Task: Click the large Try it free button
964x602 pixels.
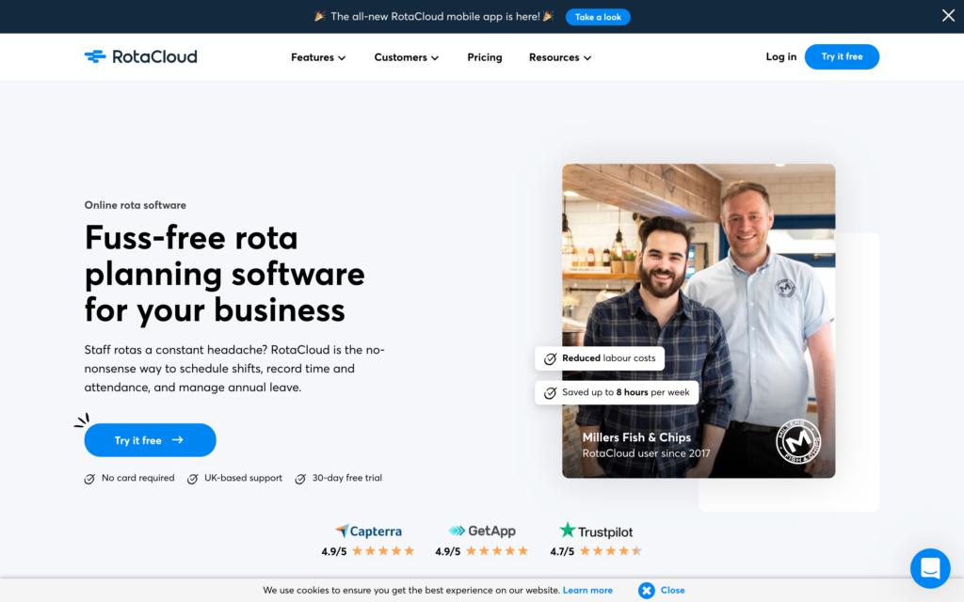Action: pyautogui.click(x=150, y=440)
